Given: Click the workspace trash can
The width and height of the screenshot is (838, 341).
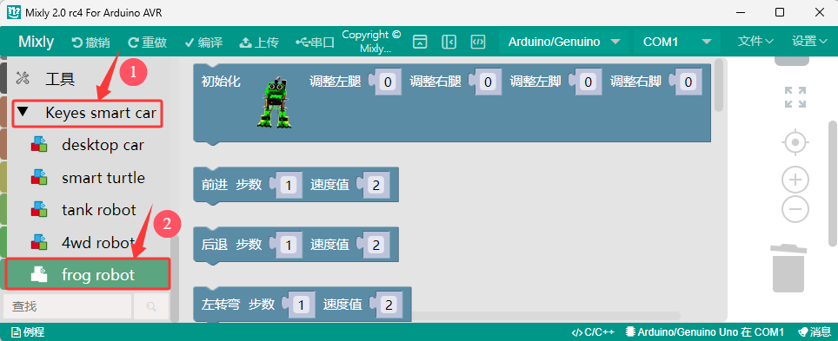Looking at the screenshot, I should tap(788, 268).
